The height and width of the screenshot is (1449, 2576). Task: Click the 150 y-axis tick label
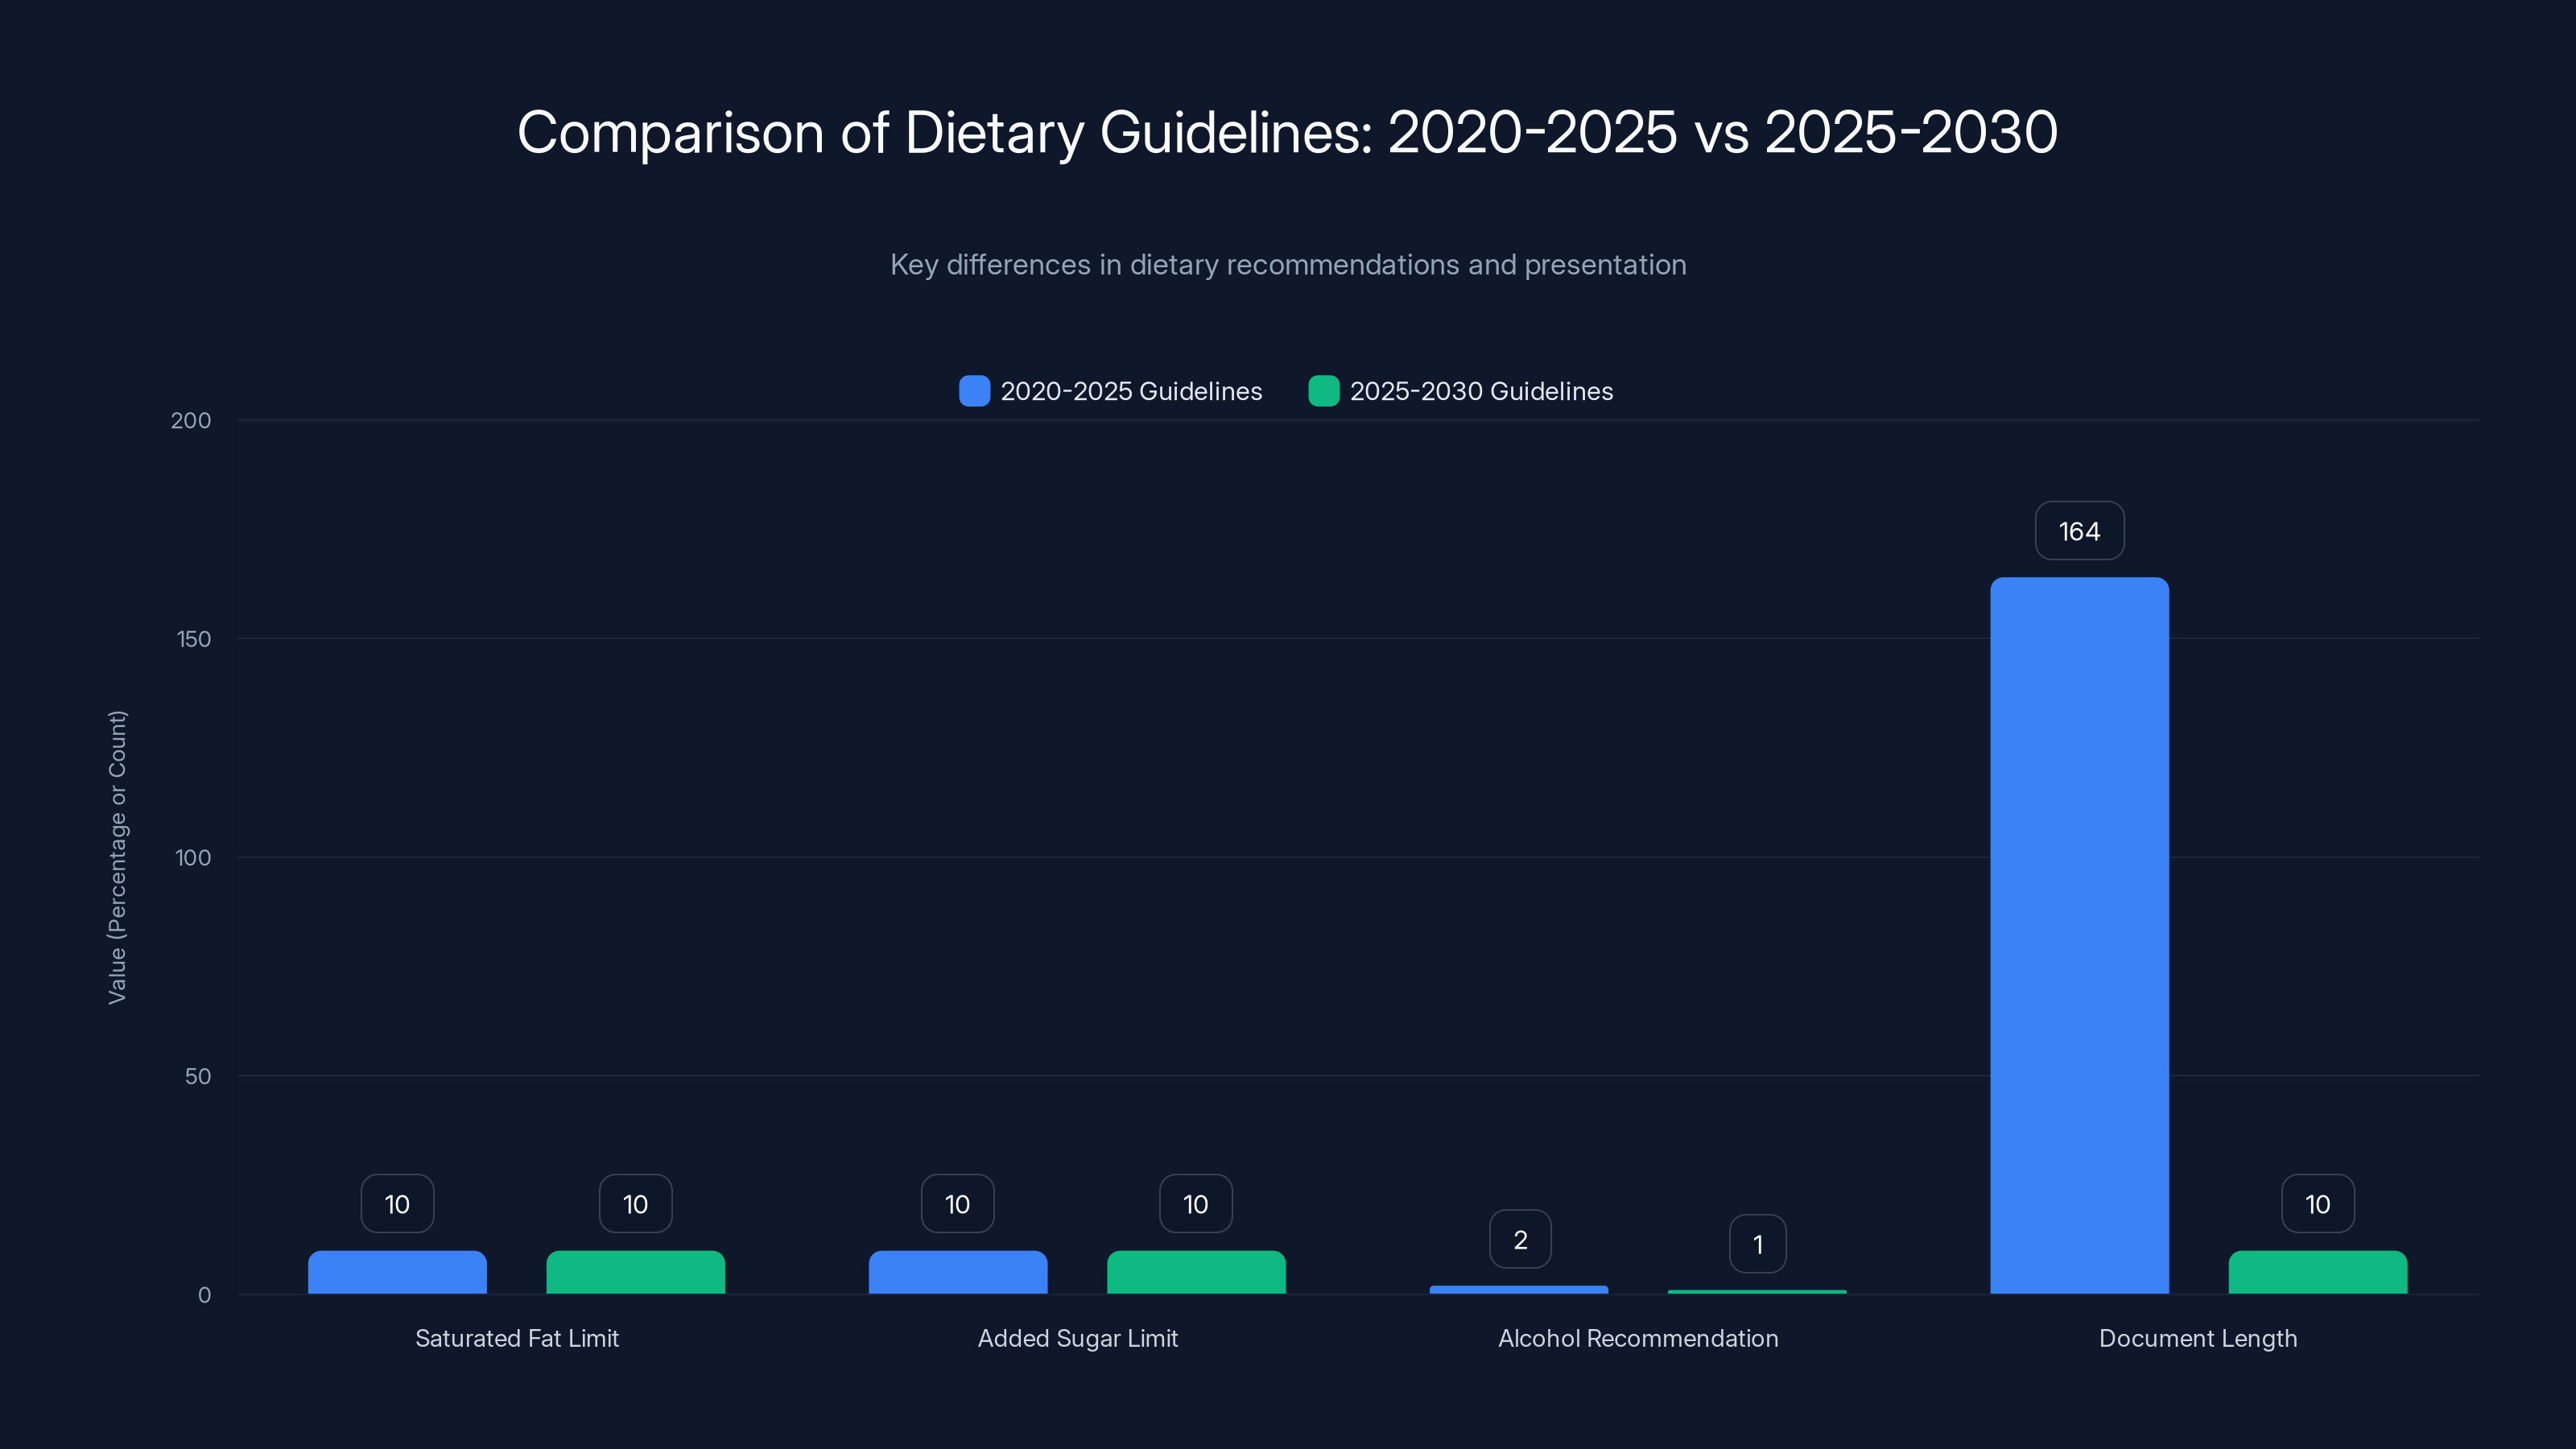pos(194,639)
